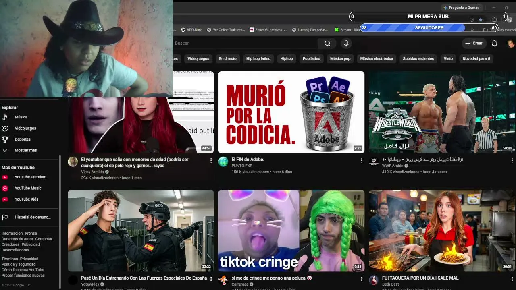
Task: Open title si me da cringe me pongo una peluca
Action: pyautogui.click(x=272, y=278)
